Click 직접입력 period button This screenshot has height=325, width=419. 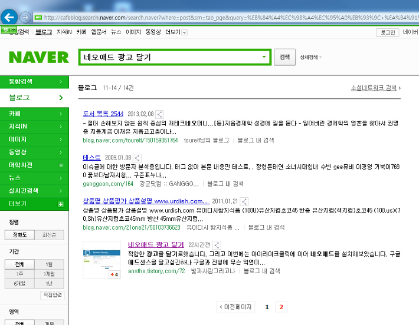point(53,295)
